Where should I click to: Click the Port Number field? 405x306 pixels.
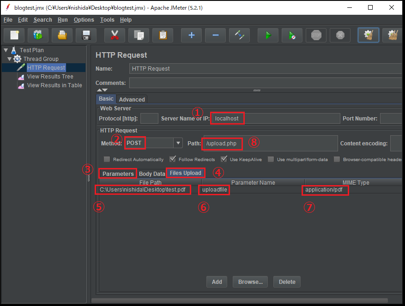coord(391,119)
